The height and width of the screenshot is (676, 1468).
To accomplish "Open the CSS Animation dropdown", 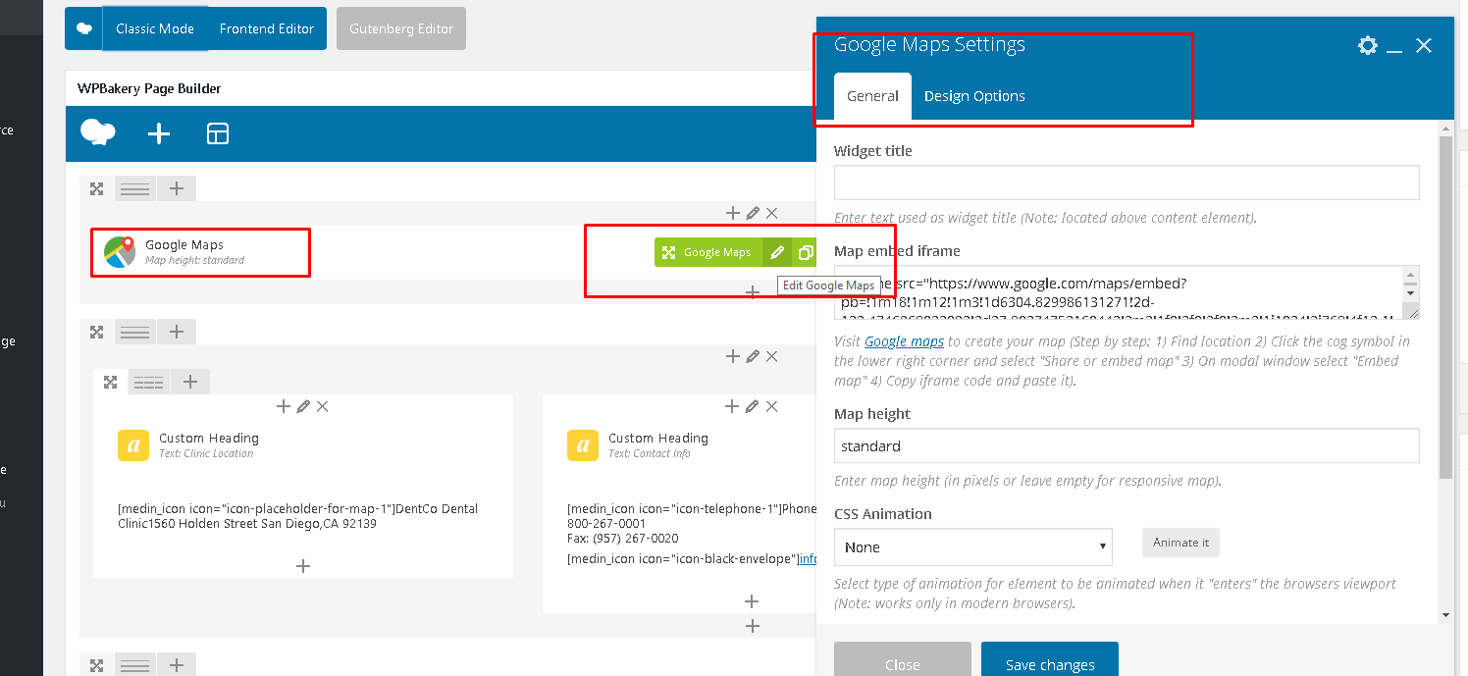I will (x=972, y=546).
